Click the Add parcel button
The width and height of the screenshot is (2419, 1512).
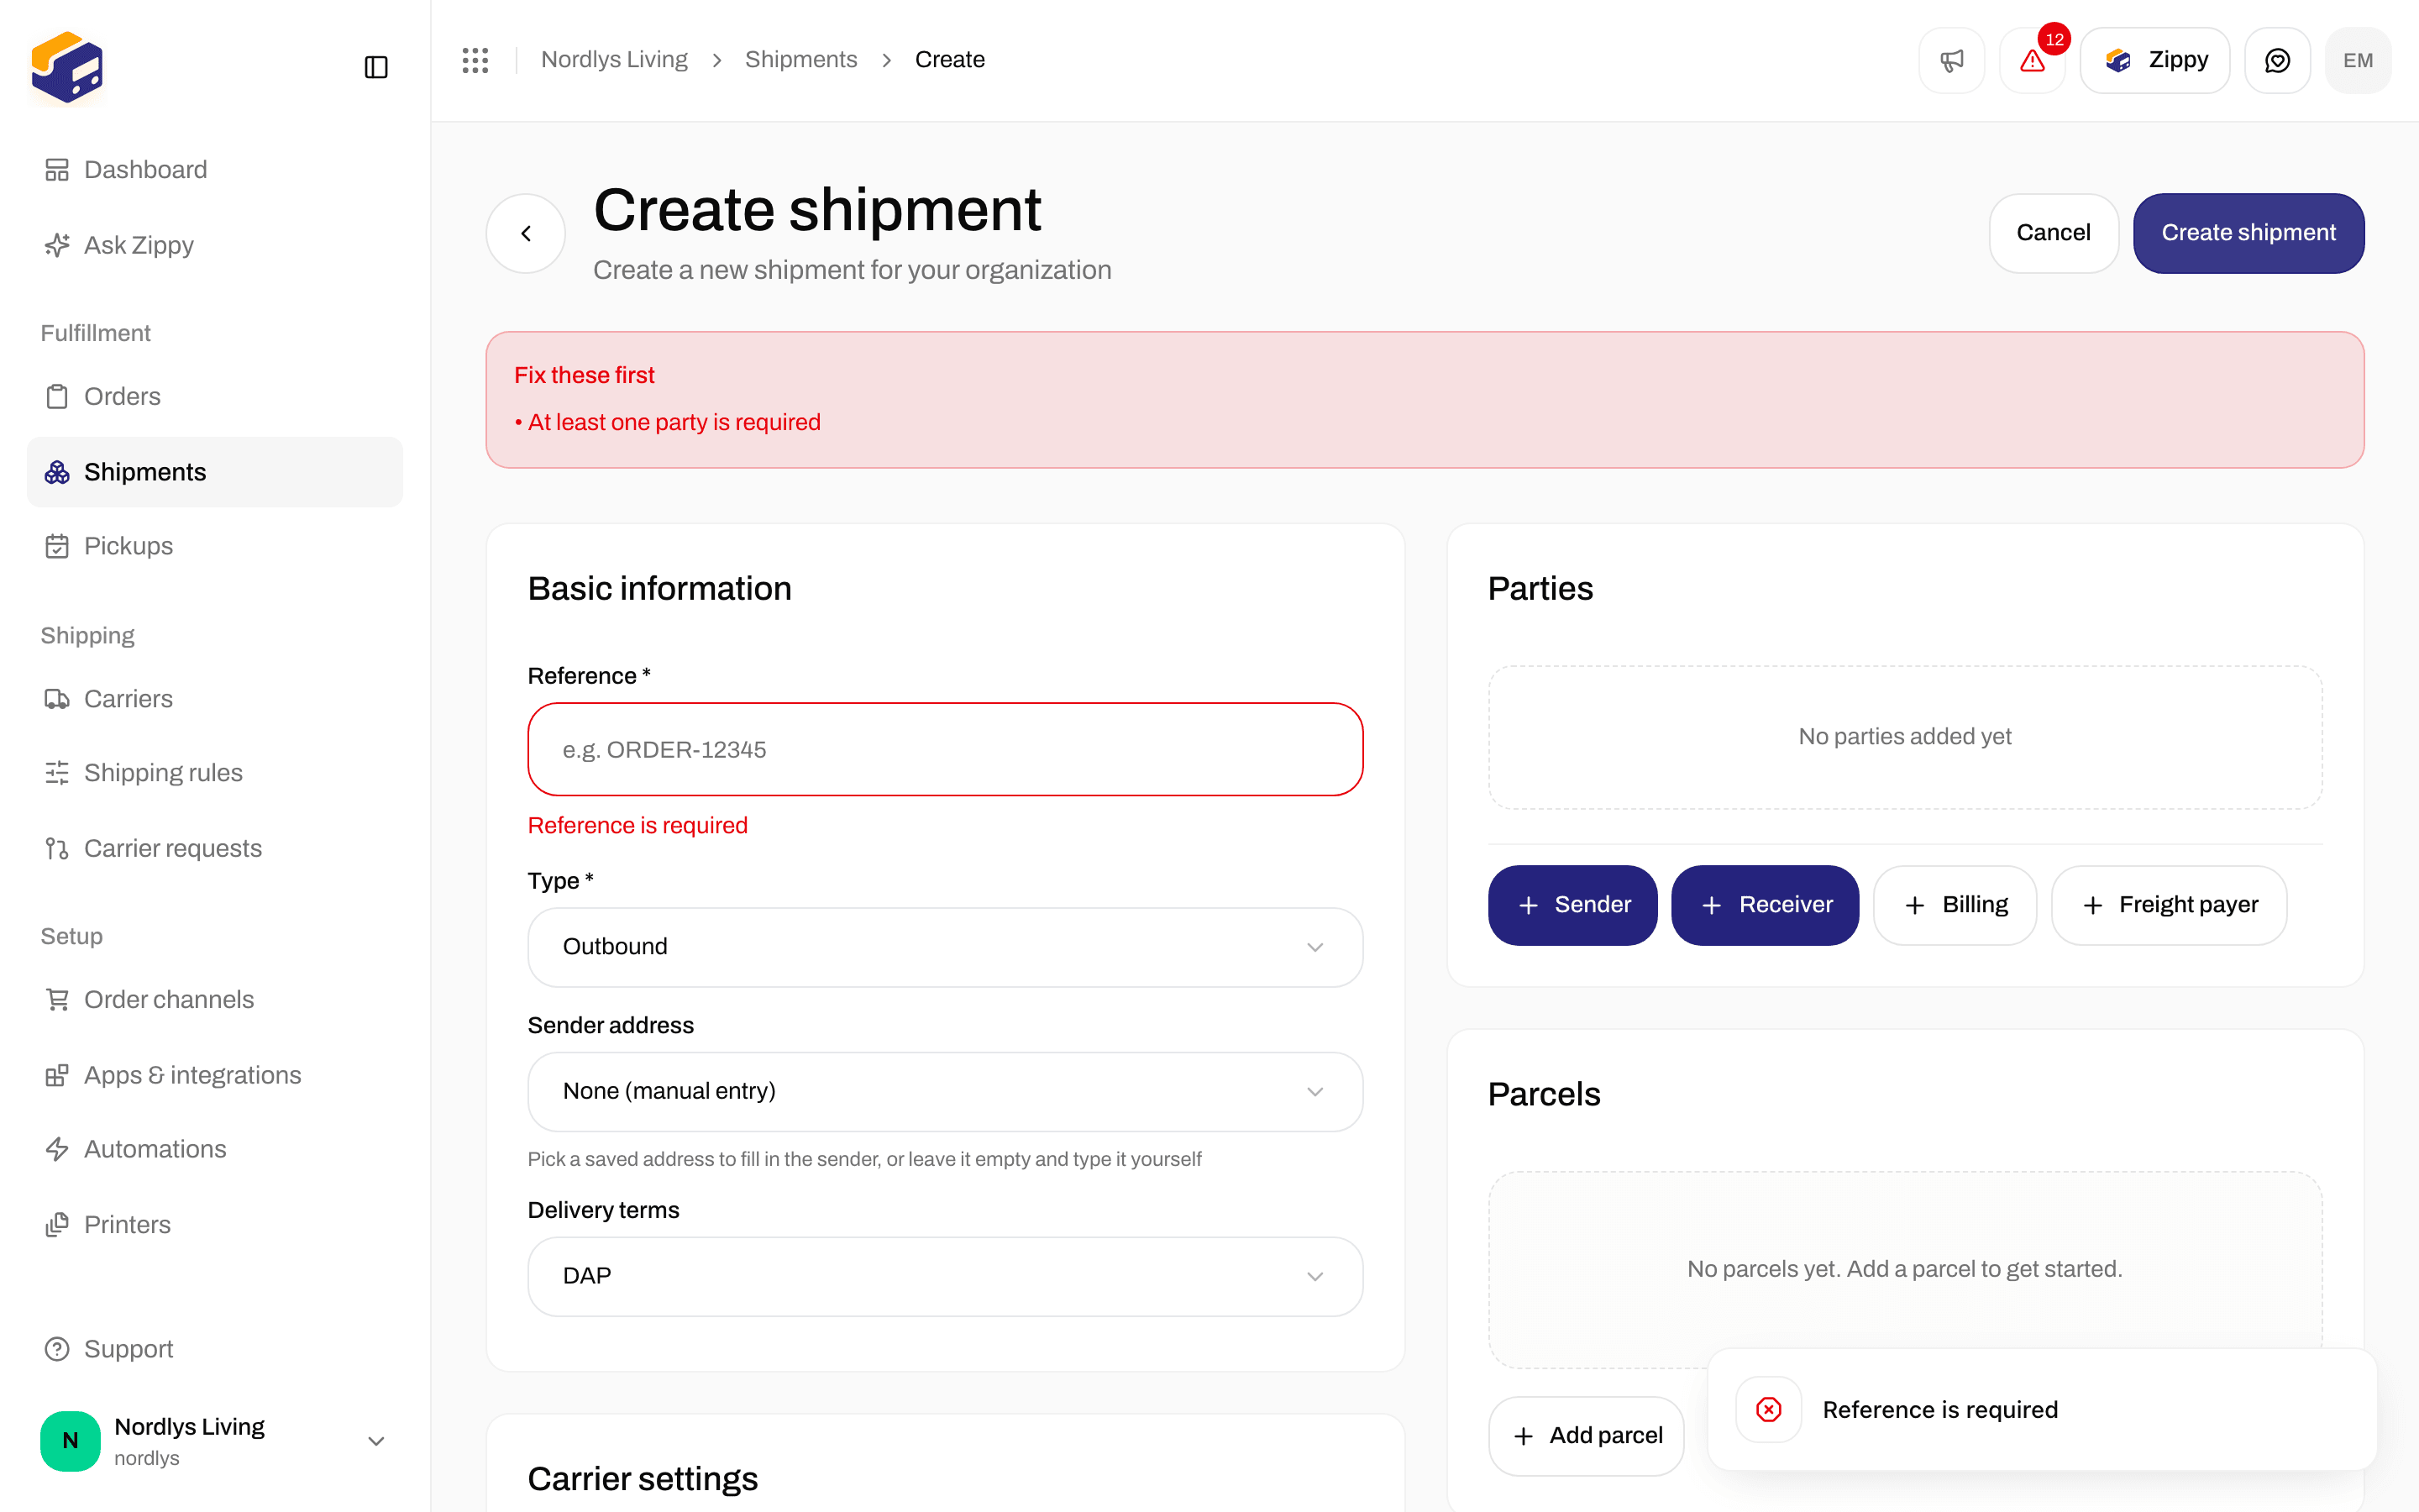1587,1436
